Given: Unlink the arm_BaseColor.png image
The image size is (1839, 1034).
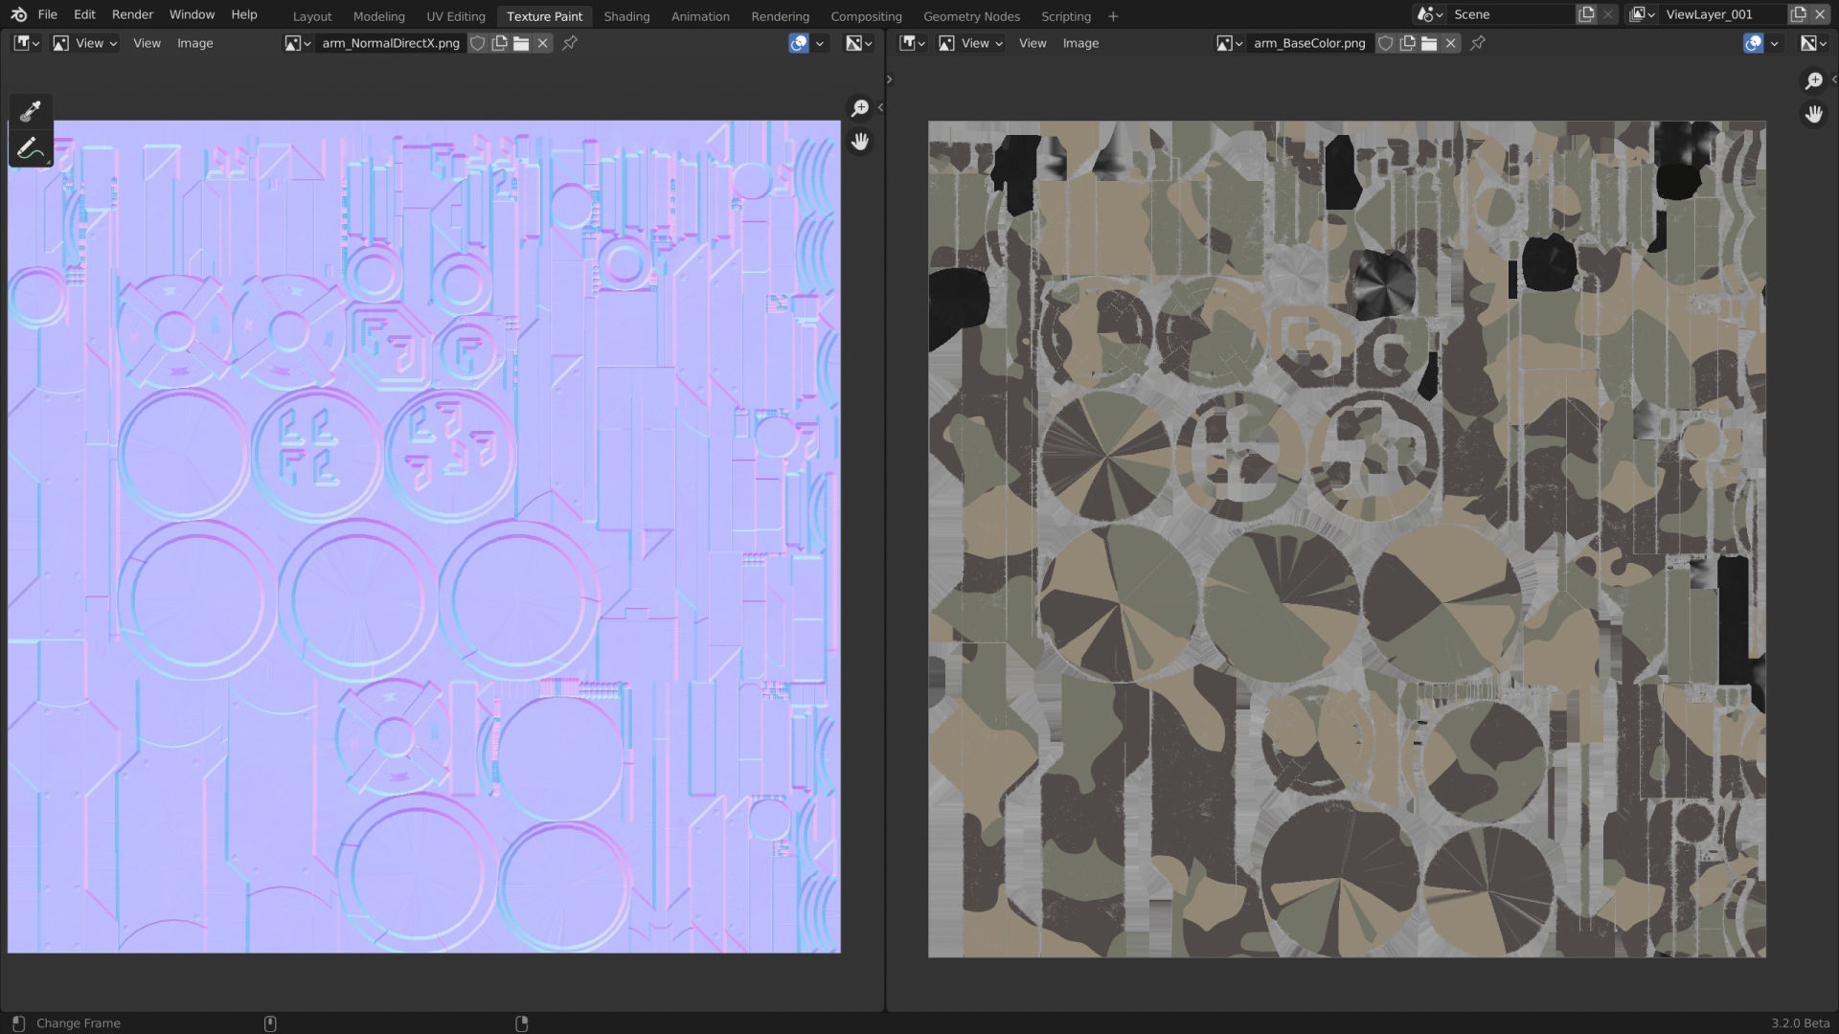Looking at the screenshot, I should click(x=1450, y=43).
